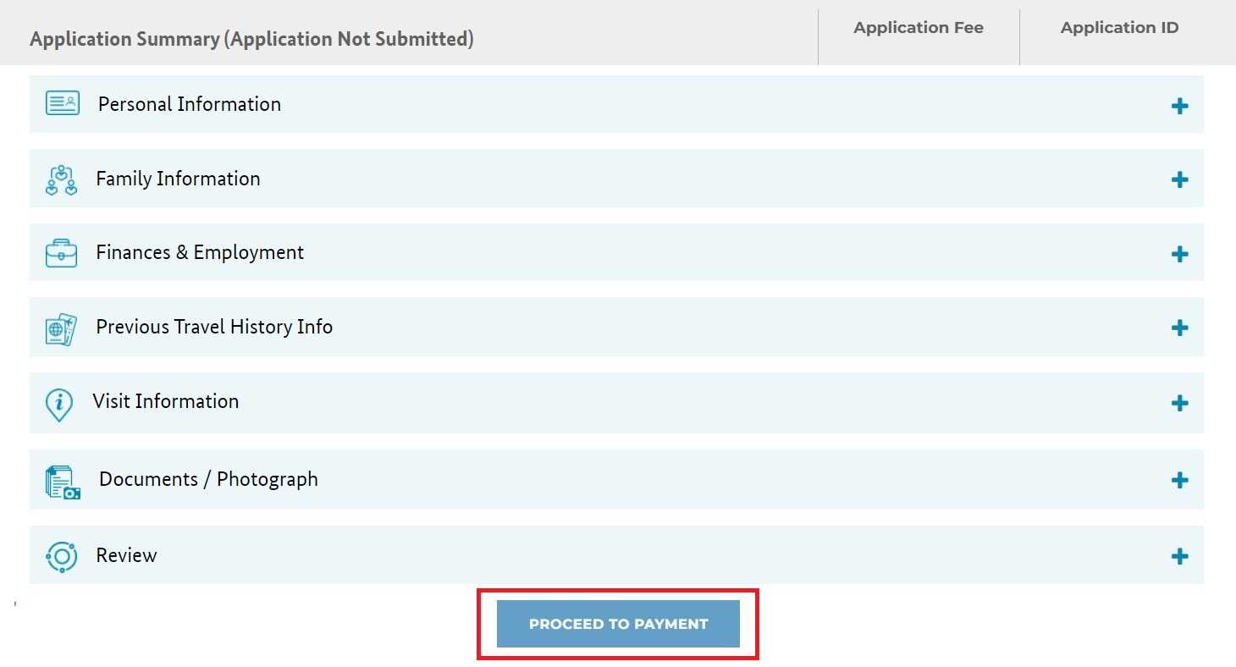Click the Application Summary heading text
Image resolution: width=1236 pixels, height=667 pixels.
(x=251, y=39)
